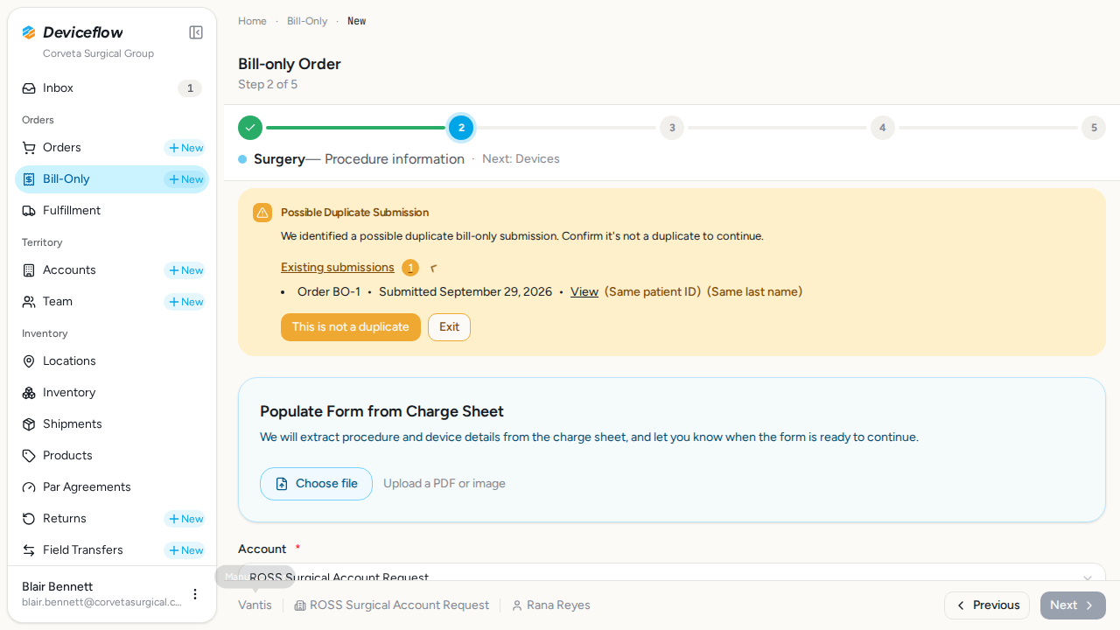Viewport: 1120px width, 630px height.
Task: Click the 'Order BO-1' text
Action: (329, 292)
